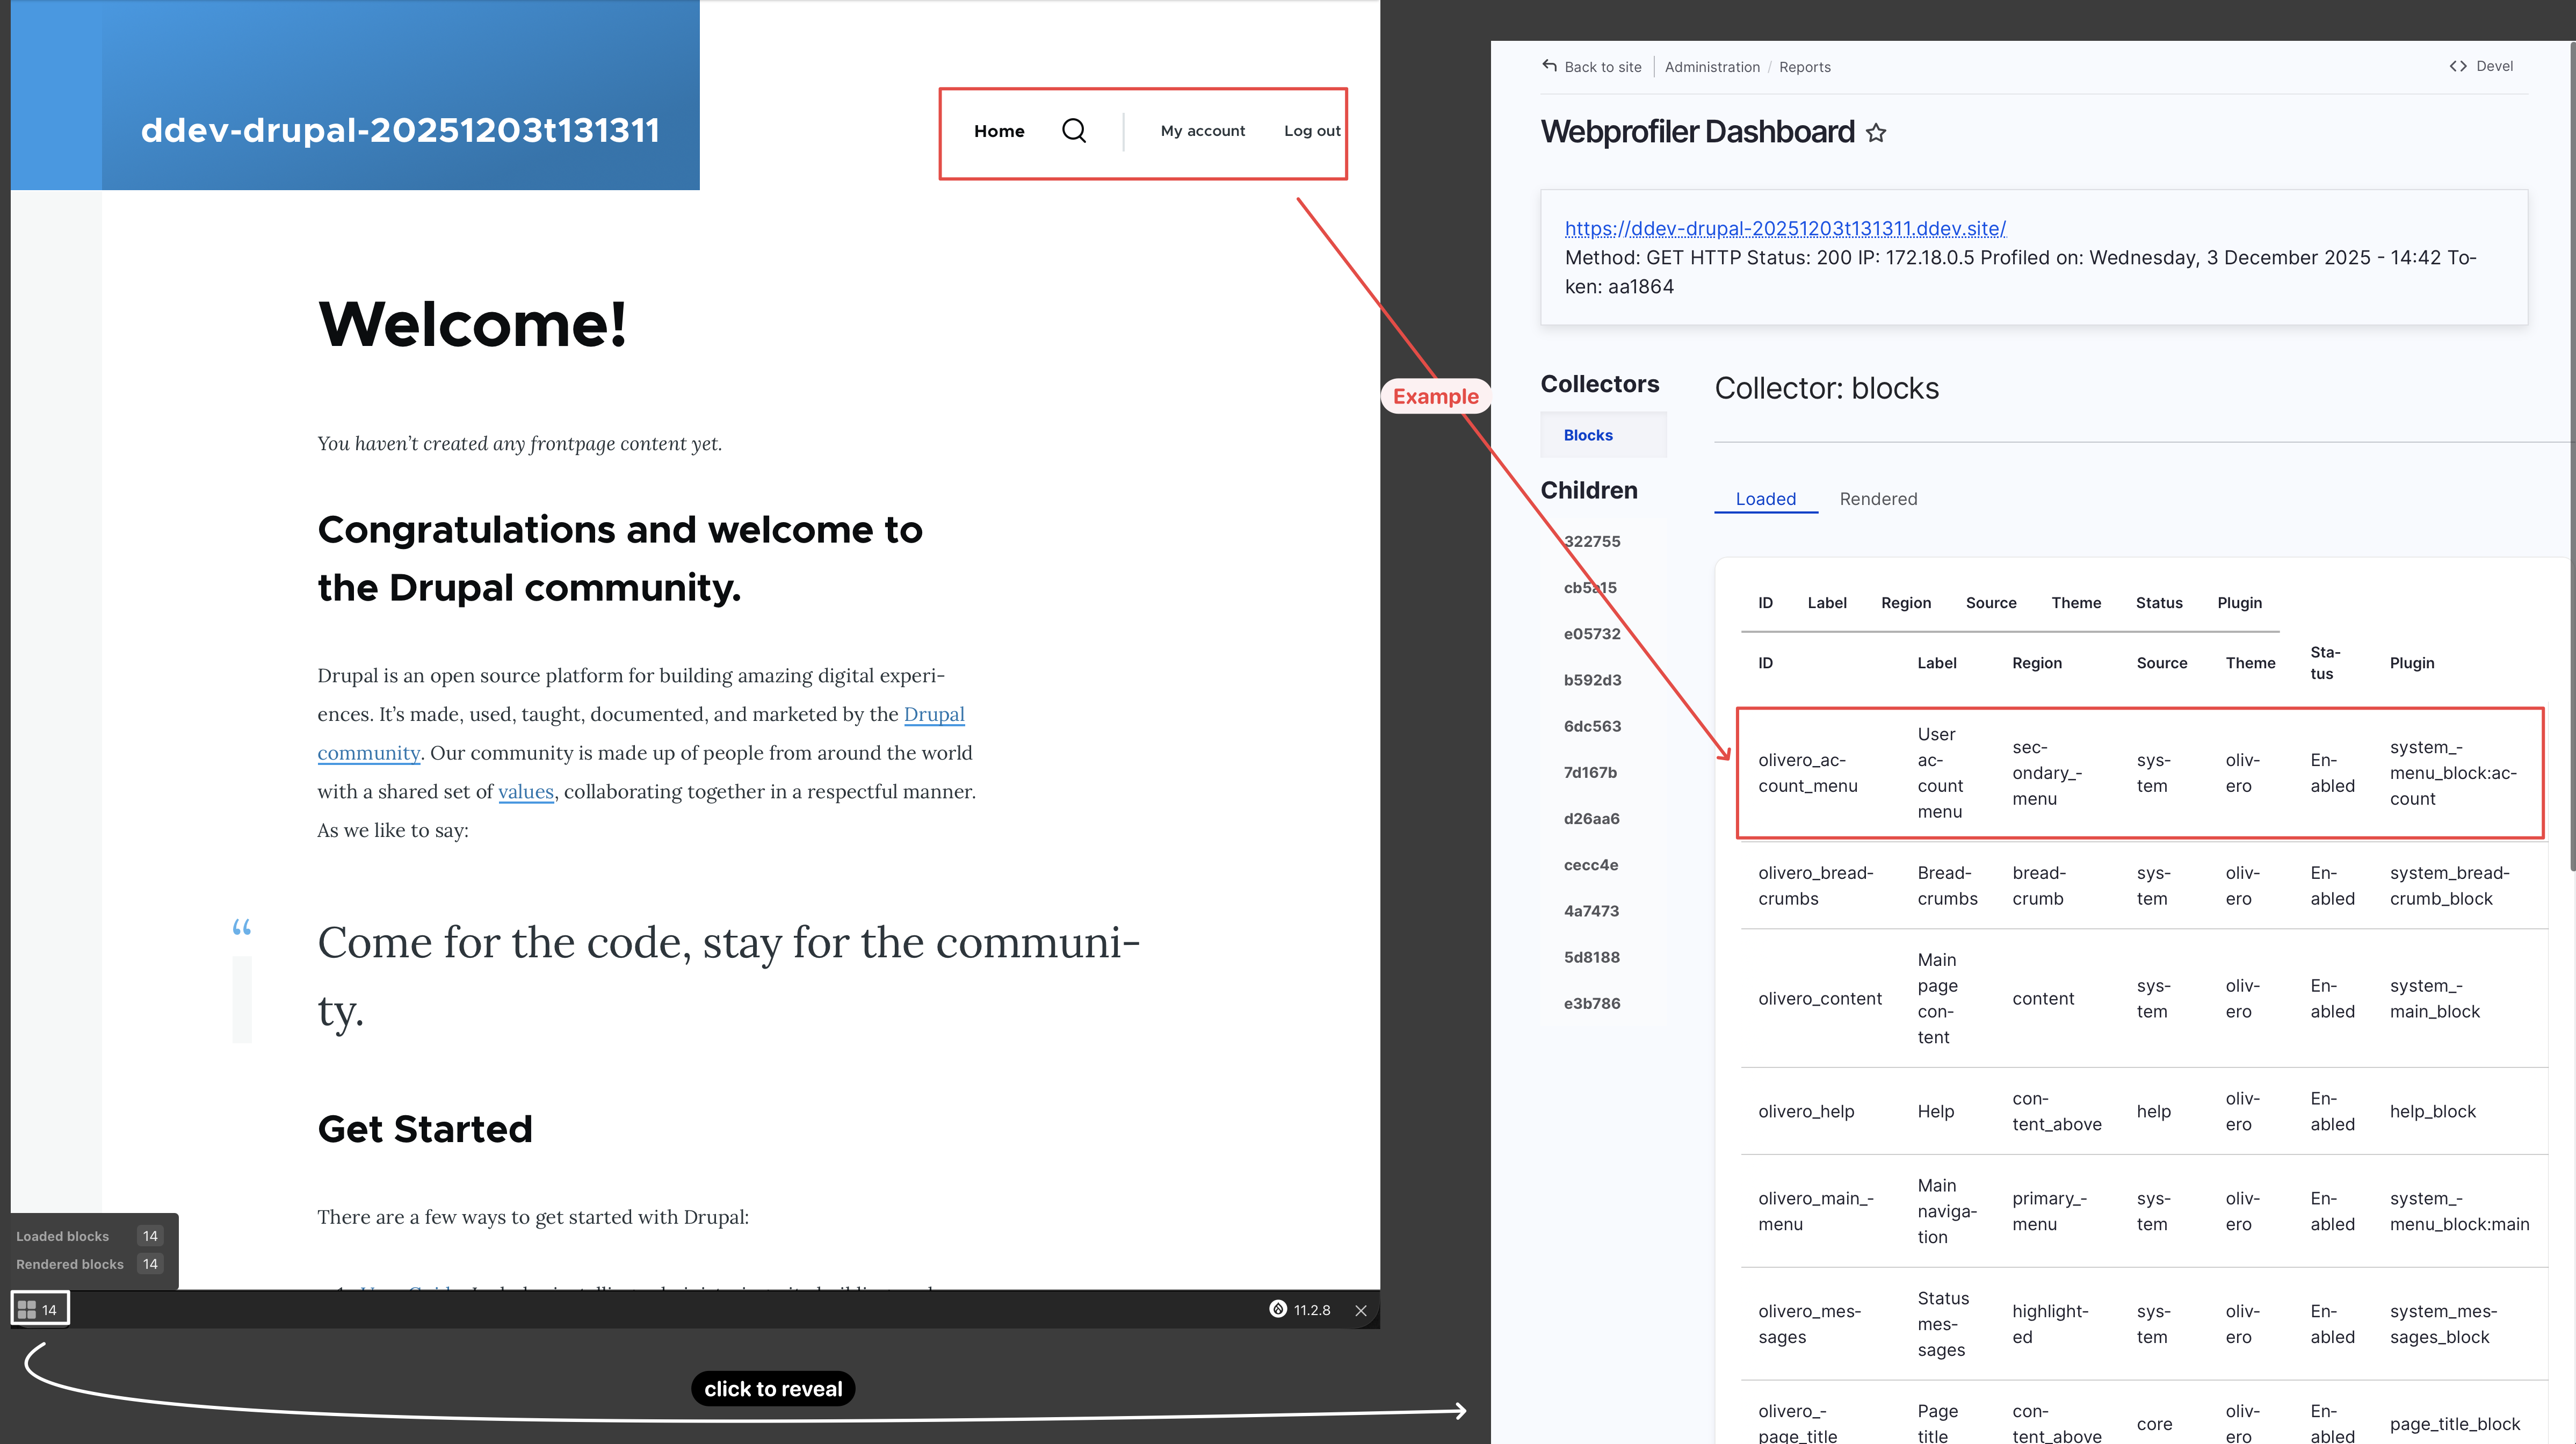Open the Blocks collector
Screen dimensions: 2576x1444
coord(1588,435)
